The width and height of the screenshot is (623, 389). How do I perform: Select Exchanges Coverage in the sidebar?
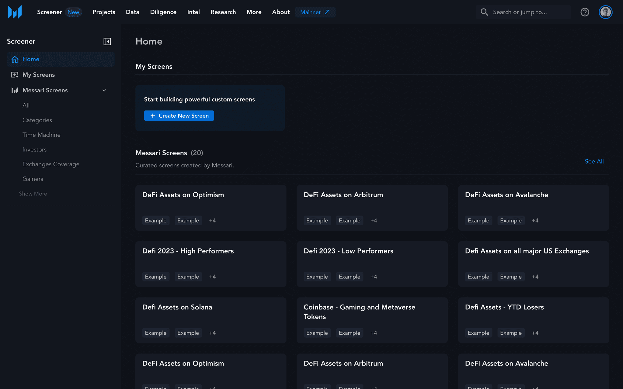(x=51, y=164)
